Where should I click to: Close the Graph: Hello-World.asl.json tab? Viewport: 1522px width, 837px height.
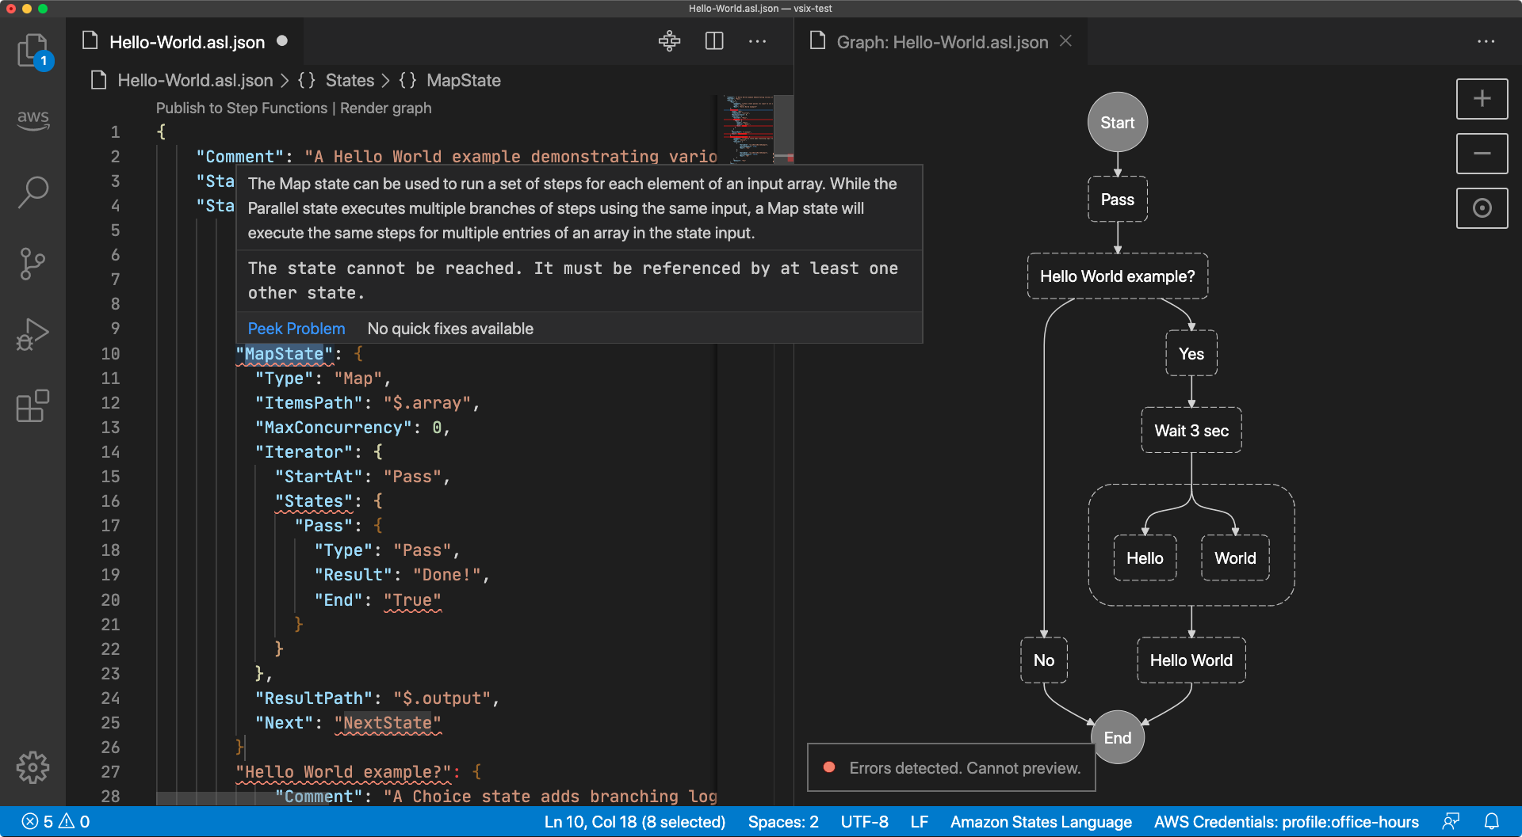(1066, 41)
